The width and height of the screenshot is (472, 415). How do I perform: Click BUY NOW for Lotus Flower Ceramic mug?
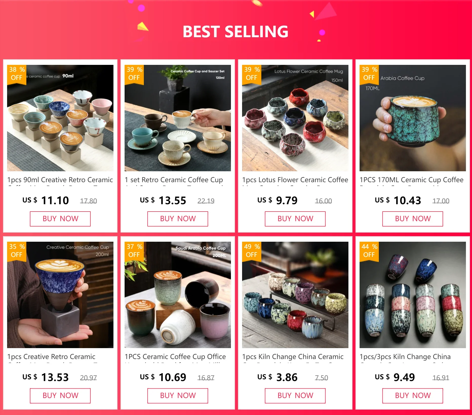(x=295, y=219)
